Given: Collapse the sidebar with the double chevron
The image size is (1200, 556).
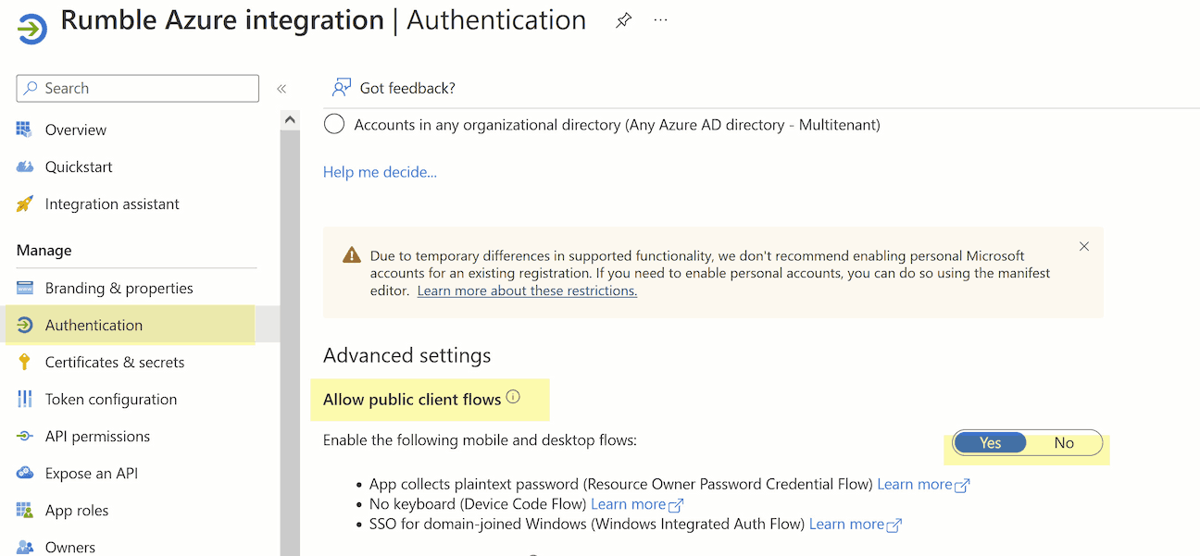Looking at the screenshot, I should pyautogui.click(x=281, y=89).
